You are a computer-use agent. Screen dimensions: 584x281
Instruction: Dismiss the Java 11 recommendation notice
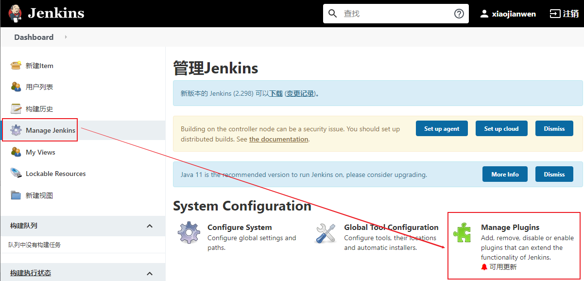pyautogui.click(x=554, y=175)
